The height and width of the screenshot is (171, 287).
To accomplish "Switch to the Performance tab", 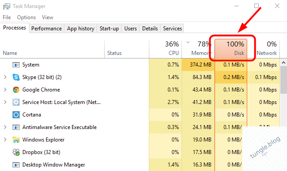I will [x=46, y=29].
